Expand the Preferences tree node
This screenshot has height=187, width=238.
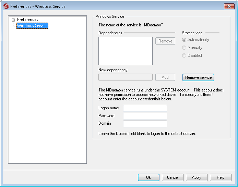coord(13,20)
